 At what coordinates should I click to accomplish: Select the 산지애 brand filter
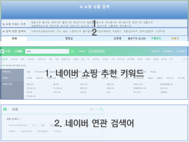(29, 78)
